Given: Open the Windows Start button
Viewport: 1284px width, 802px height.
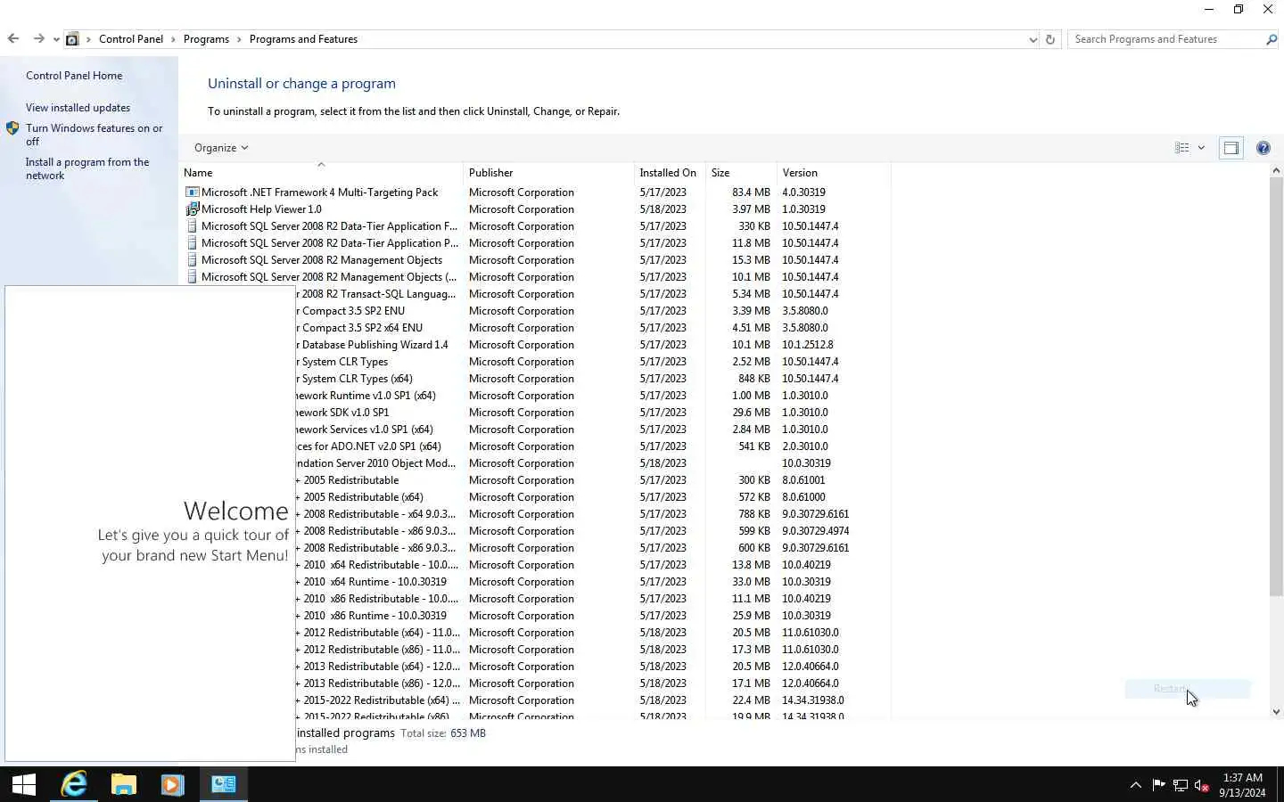Looking at the screenshot, I should coord(24,784).
